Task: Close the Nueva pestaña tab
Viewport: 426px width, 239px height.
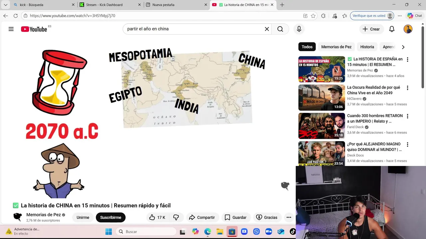Action: coord(206,5)
